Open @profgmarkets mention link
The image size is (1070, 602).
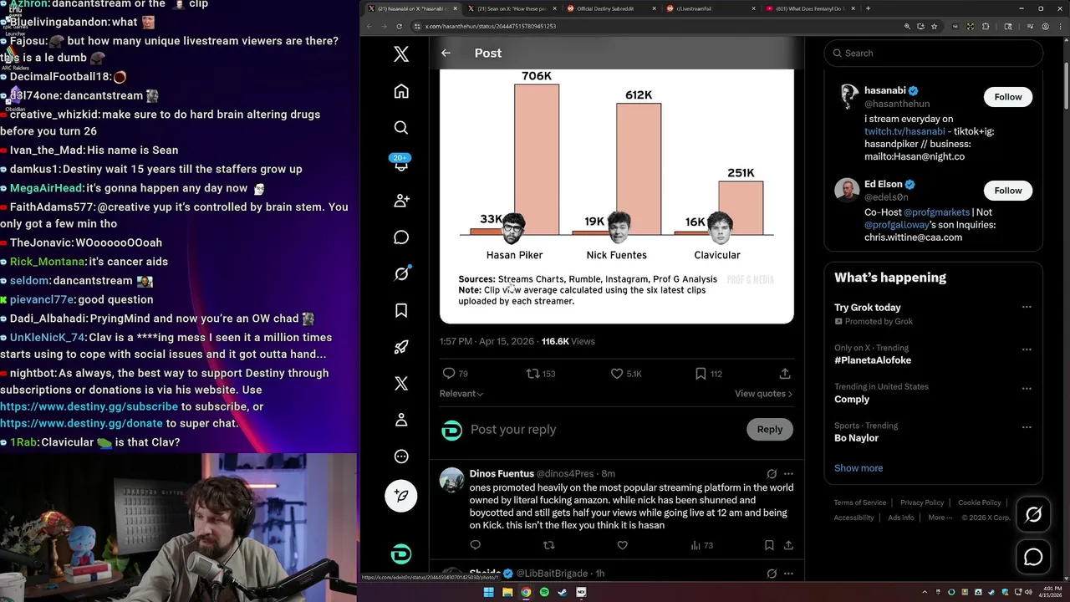936,212
